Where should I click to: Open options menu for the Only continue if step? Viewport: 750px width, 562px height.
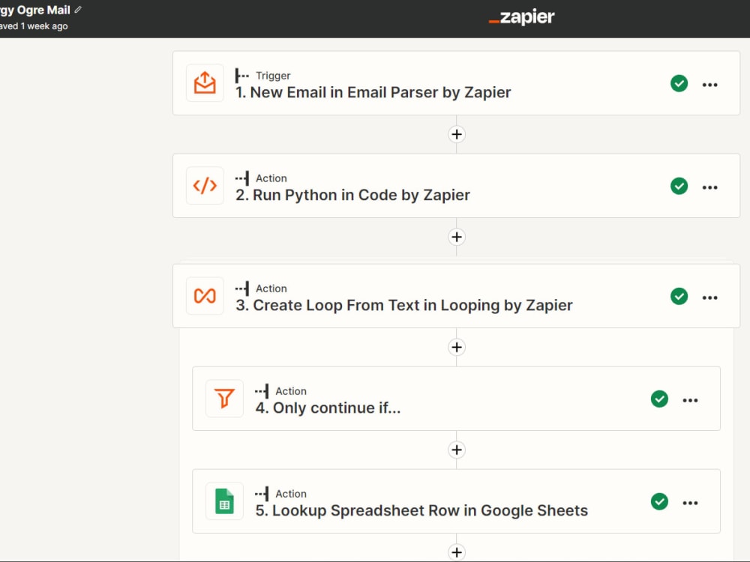(x=690, y=400)
